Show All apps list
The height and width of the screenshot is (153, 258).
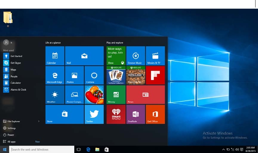[9, 142]
